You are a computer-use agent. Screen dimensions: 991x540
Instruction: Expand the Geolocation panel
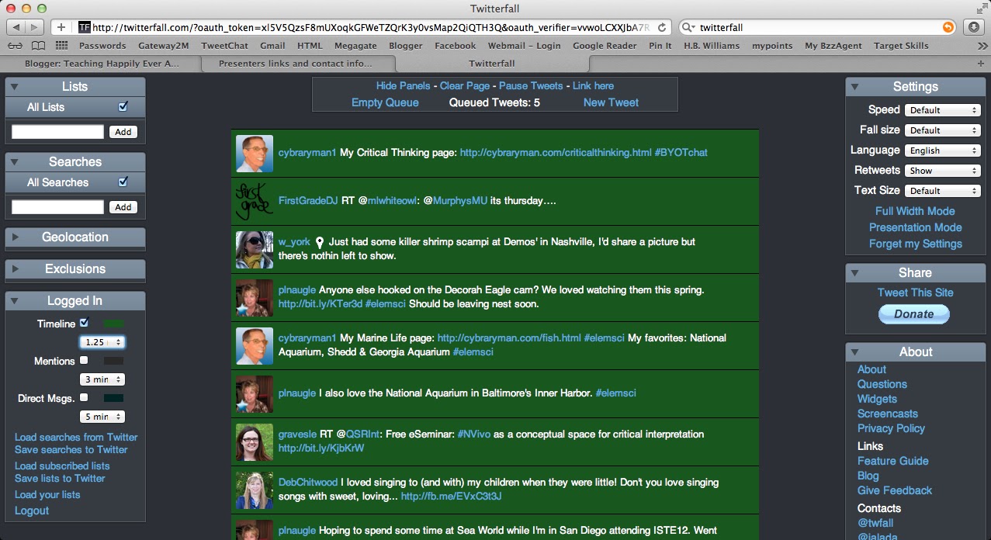[15, 237]
